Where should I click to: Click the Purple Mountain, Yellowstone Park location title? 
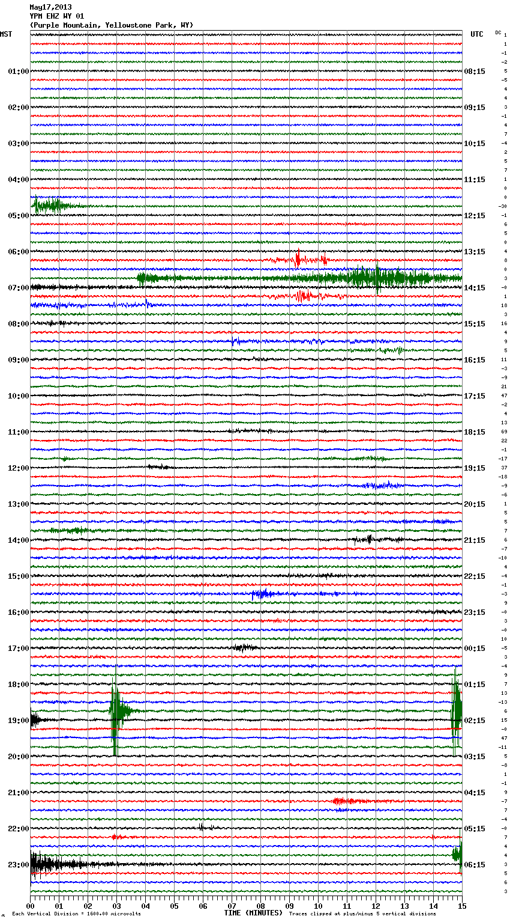coord(112,25)
